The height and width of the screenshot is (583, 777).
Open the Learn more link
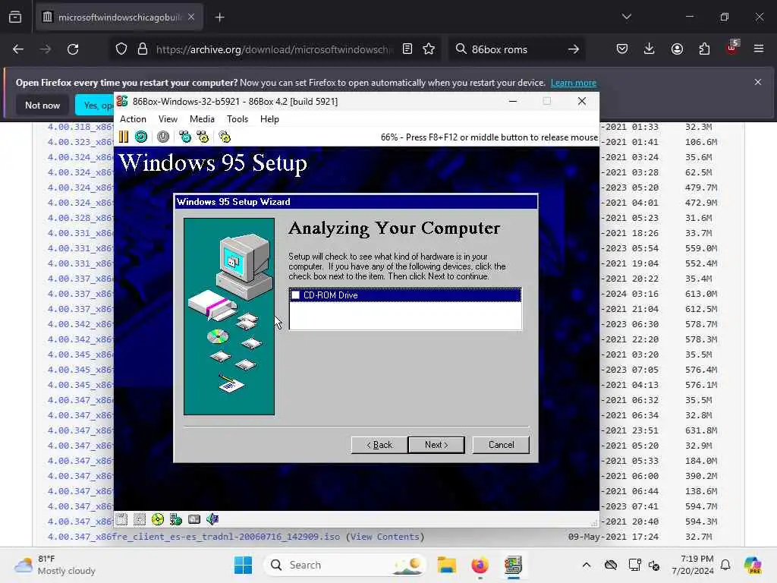574,83
